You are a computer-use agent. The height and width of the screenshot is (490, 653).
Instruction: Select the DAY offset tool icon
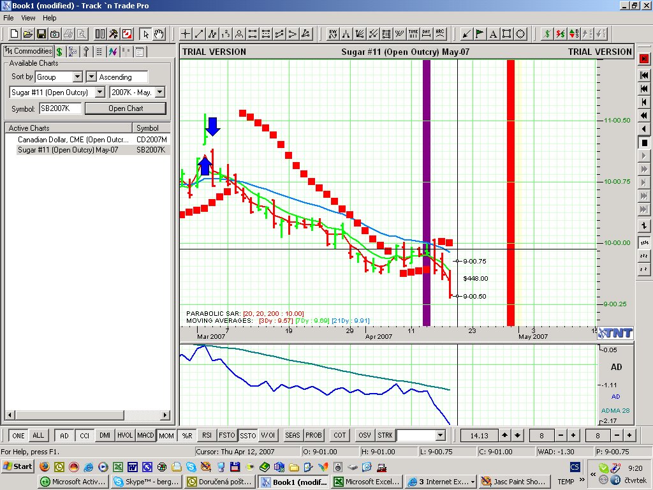pyautogui.click(x=427, y=34)
